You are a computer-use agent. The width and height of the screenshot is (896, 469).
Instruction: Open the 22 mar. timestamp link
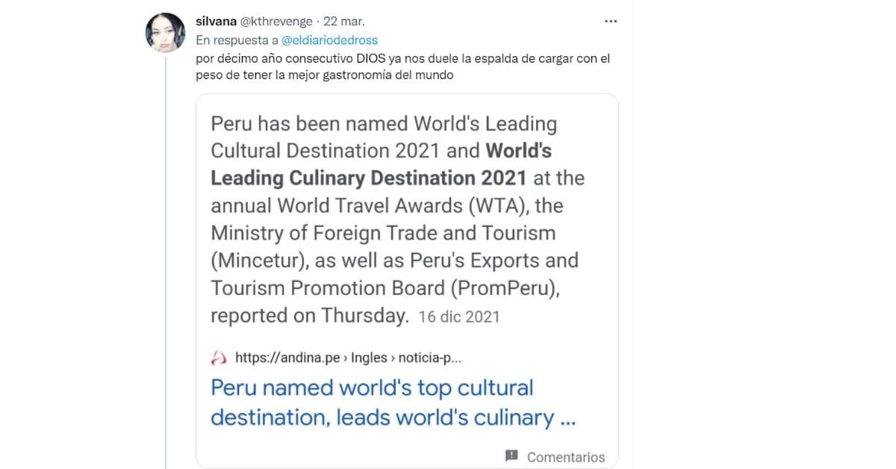[344, 22]
